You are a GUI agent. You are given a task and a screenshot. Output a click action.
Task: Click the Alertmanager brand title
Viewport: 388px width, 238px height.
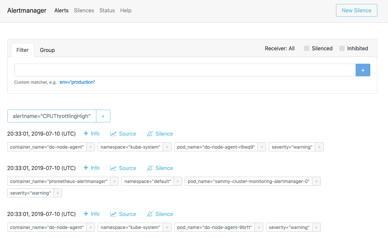27,10
